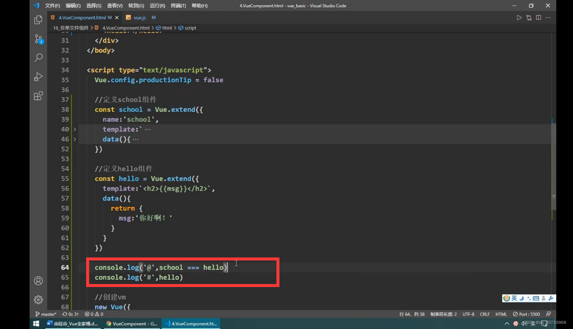Viewport: 573px width, 329px height.
Task: Switch to the vue.js editor tab
Action: coord(141,18)
